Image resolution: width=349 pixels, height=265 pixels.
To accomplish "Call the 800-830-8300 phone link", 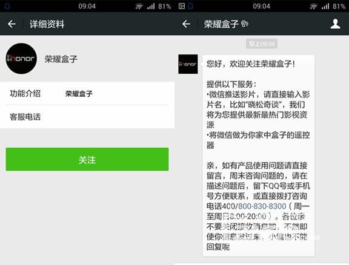I will click(262, 206).
